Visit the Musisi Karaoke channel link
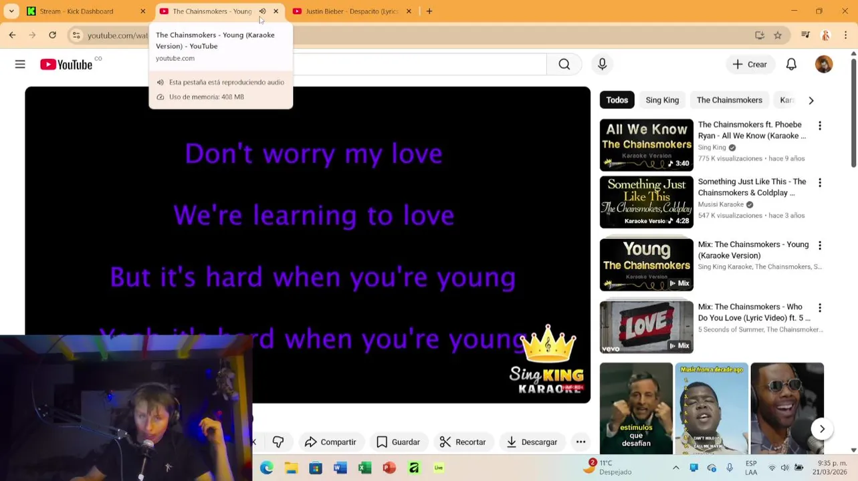 pyautogui.click(x=721, y=204)
